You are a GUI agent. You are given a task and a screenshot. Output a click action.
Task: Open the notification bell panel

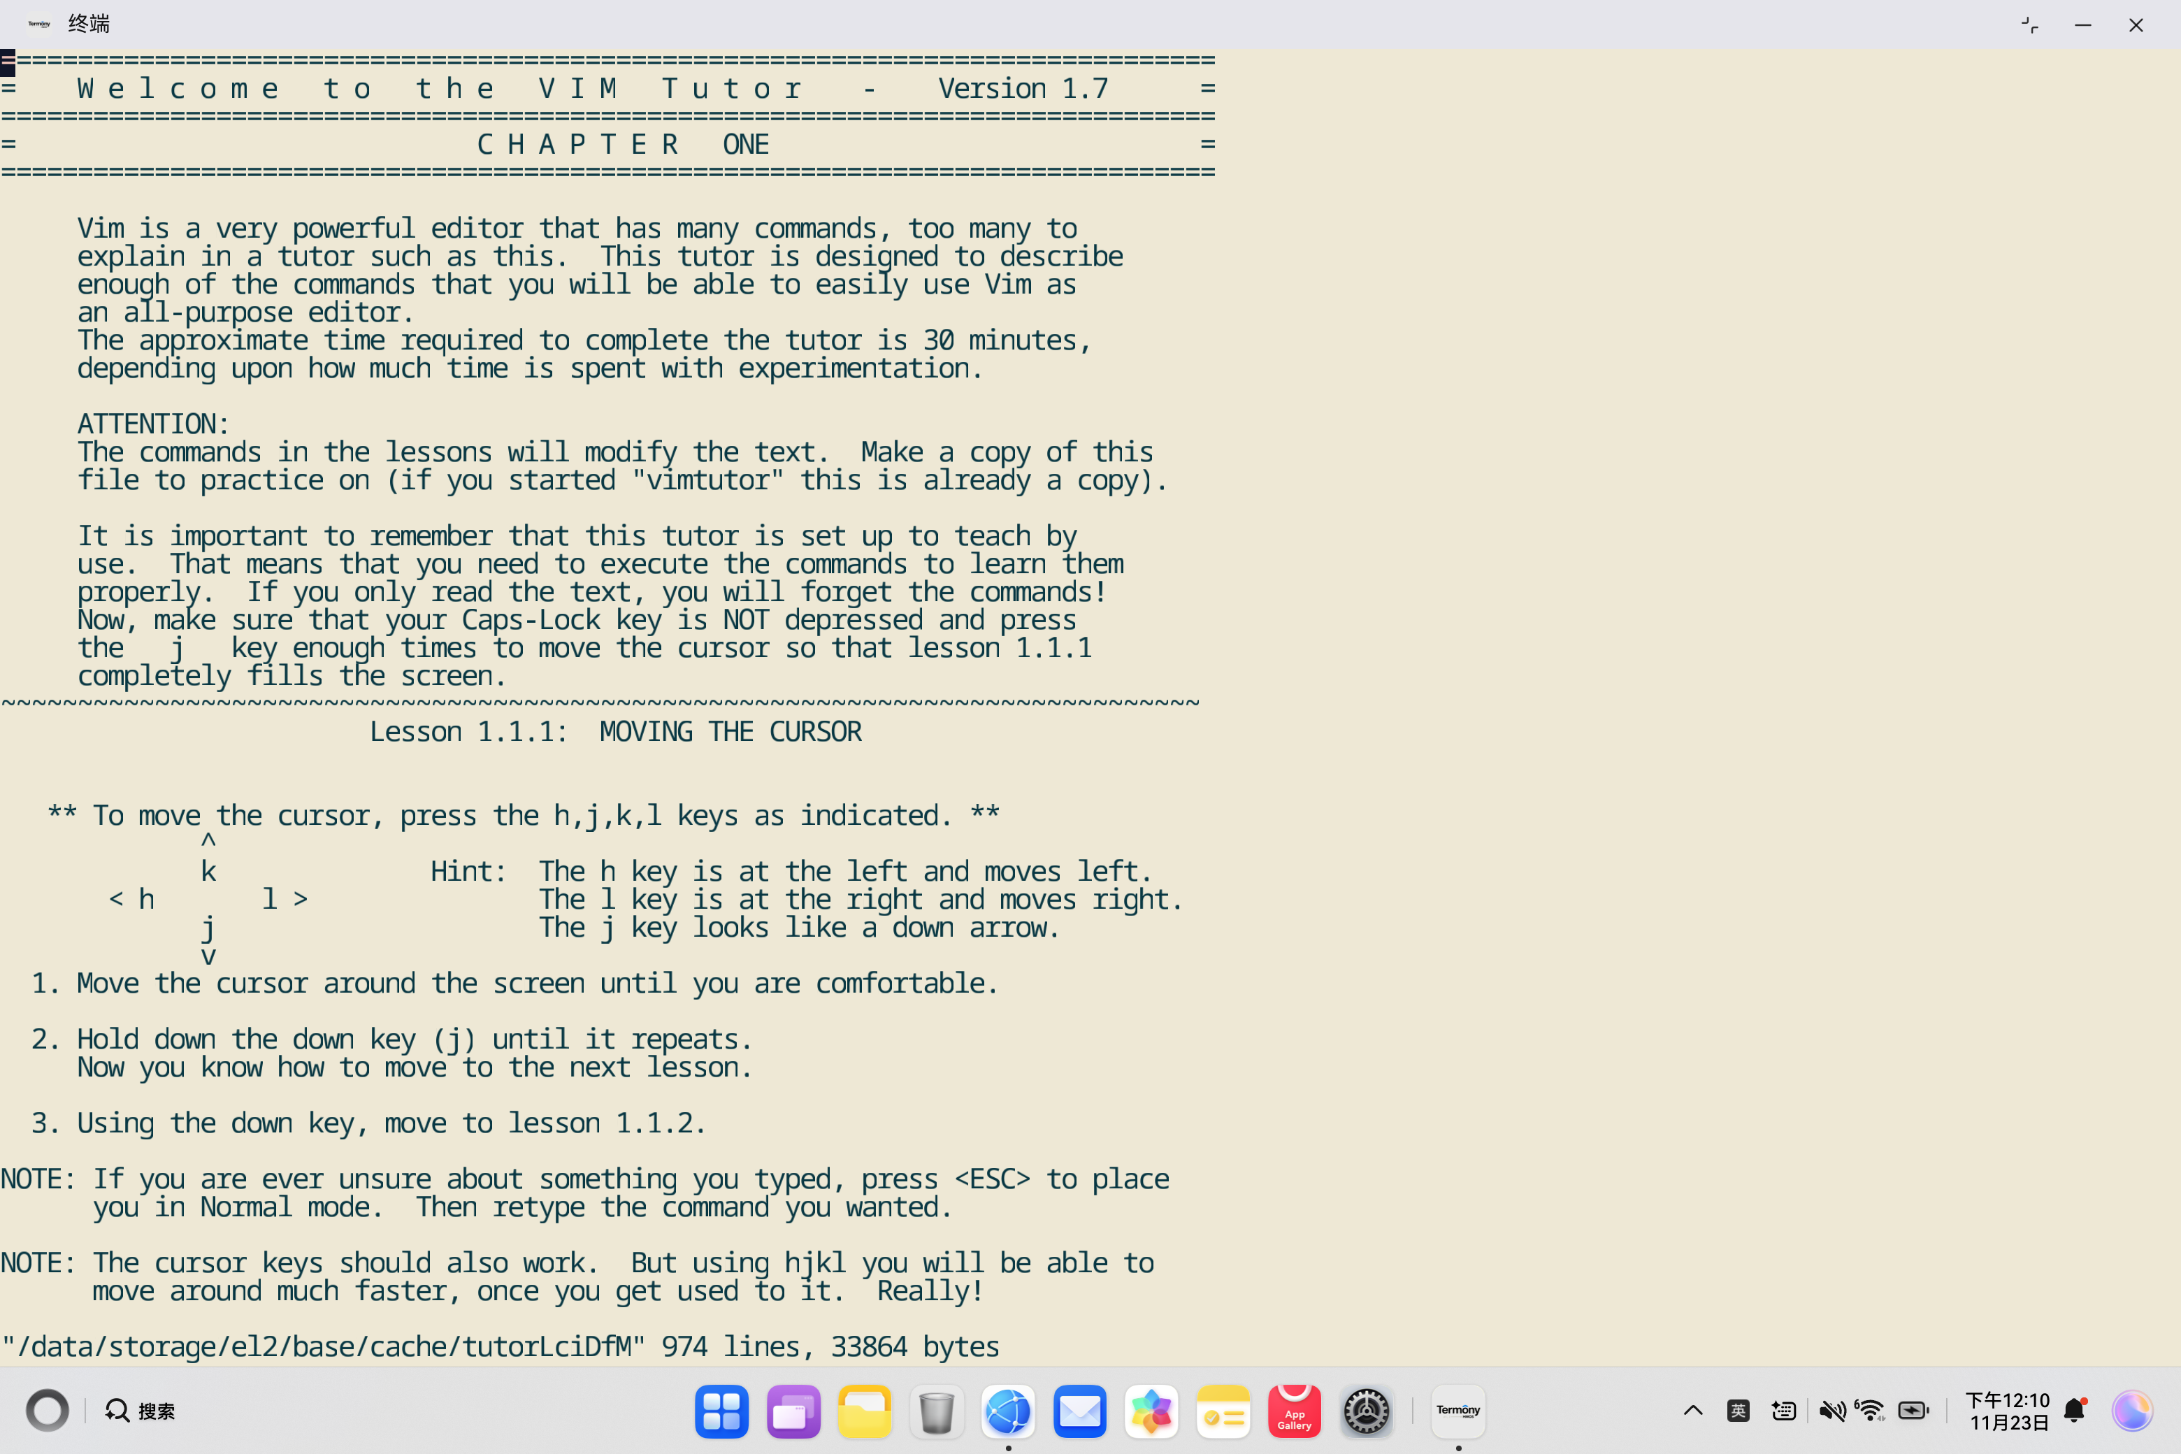pyautogui.click(x=2074, y=1411)
